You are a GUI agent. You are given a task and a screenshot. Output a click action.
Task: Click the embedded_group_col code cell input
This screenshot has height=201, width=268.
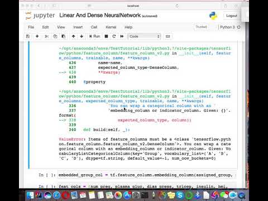(147, 175)
